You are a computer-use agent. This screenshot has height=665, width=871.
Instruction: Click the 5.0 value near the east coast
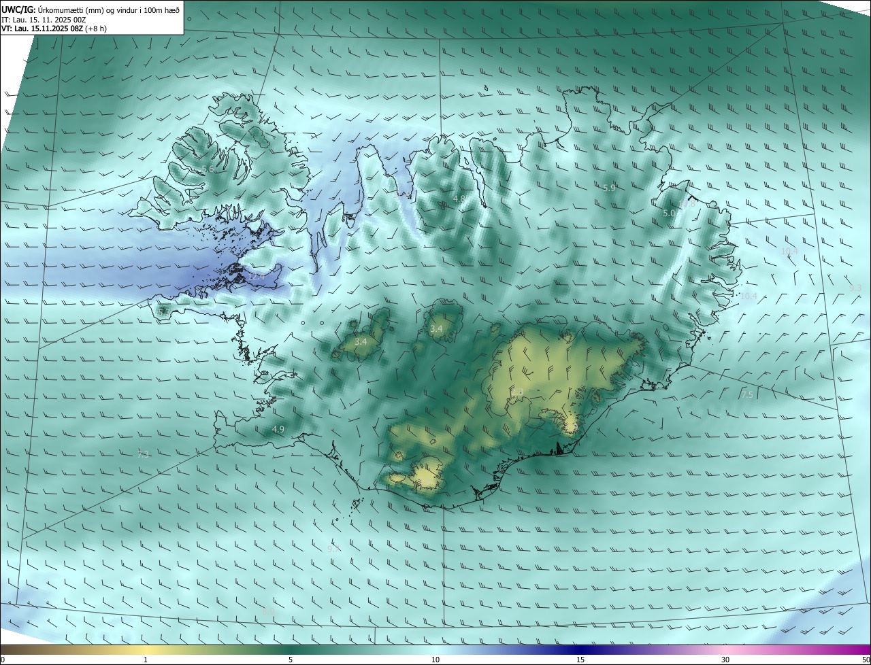pos(669,213)
